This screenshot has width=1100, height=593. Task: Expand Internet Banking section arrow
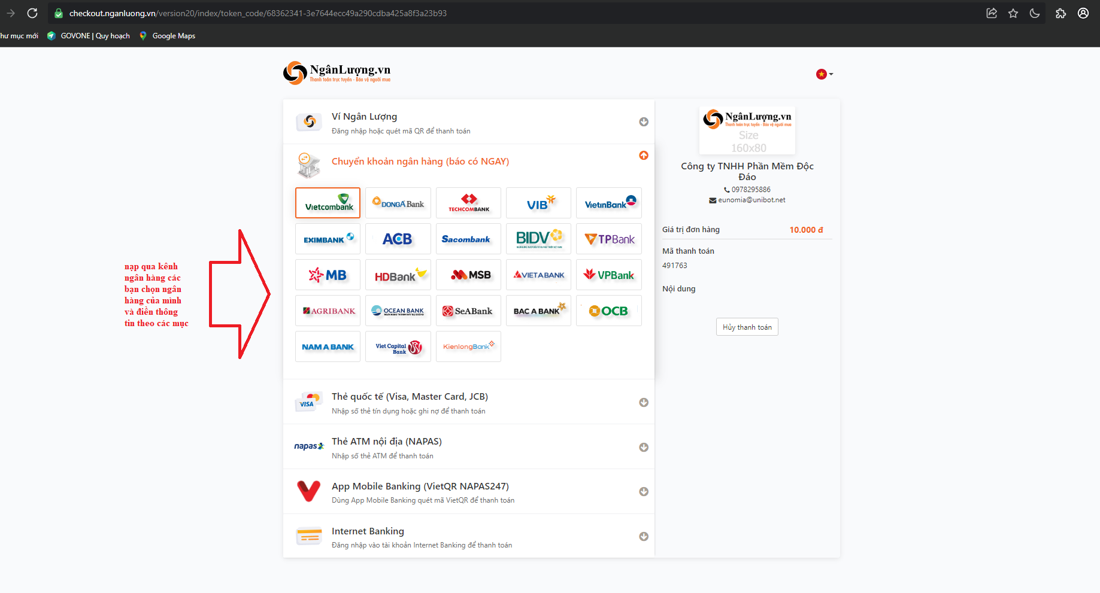click(644, 536)
